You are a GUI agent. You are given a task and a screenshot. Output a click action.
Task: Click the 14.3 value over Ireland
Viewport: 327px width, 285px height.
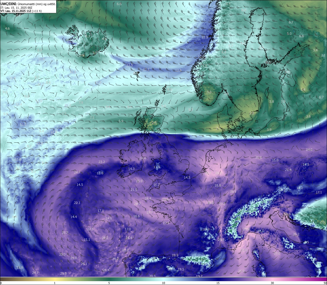[131, 169]
